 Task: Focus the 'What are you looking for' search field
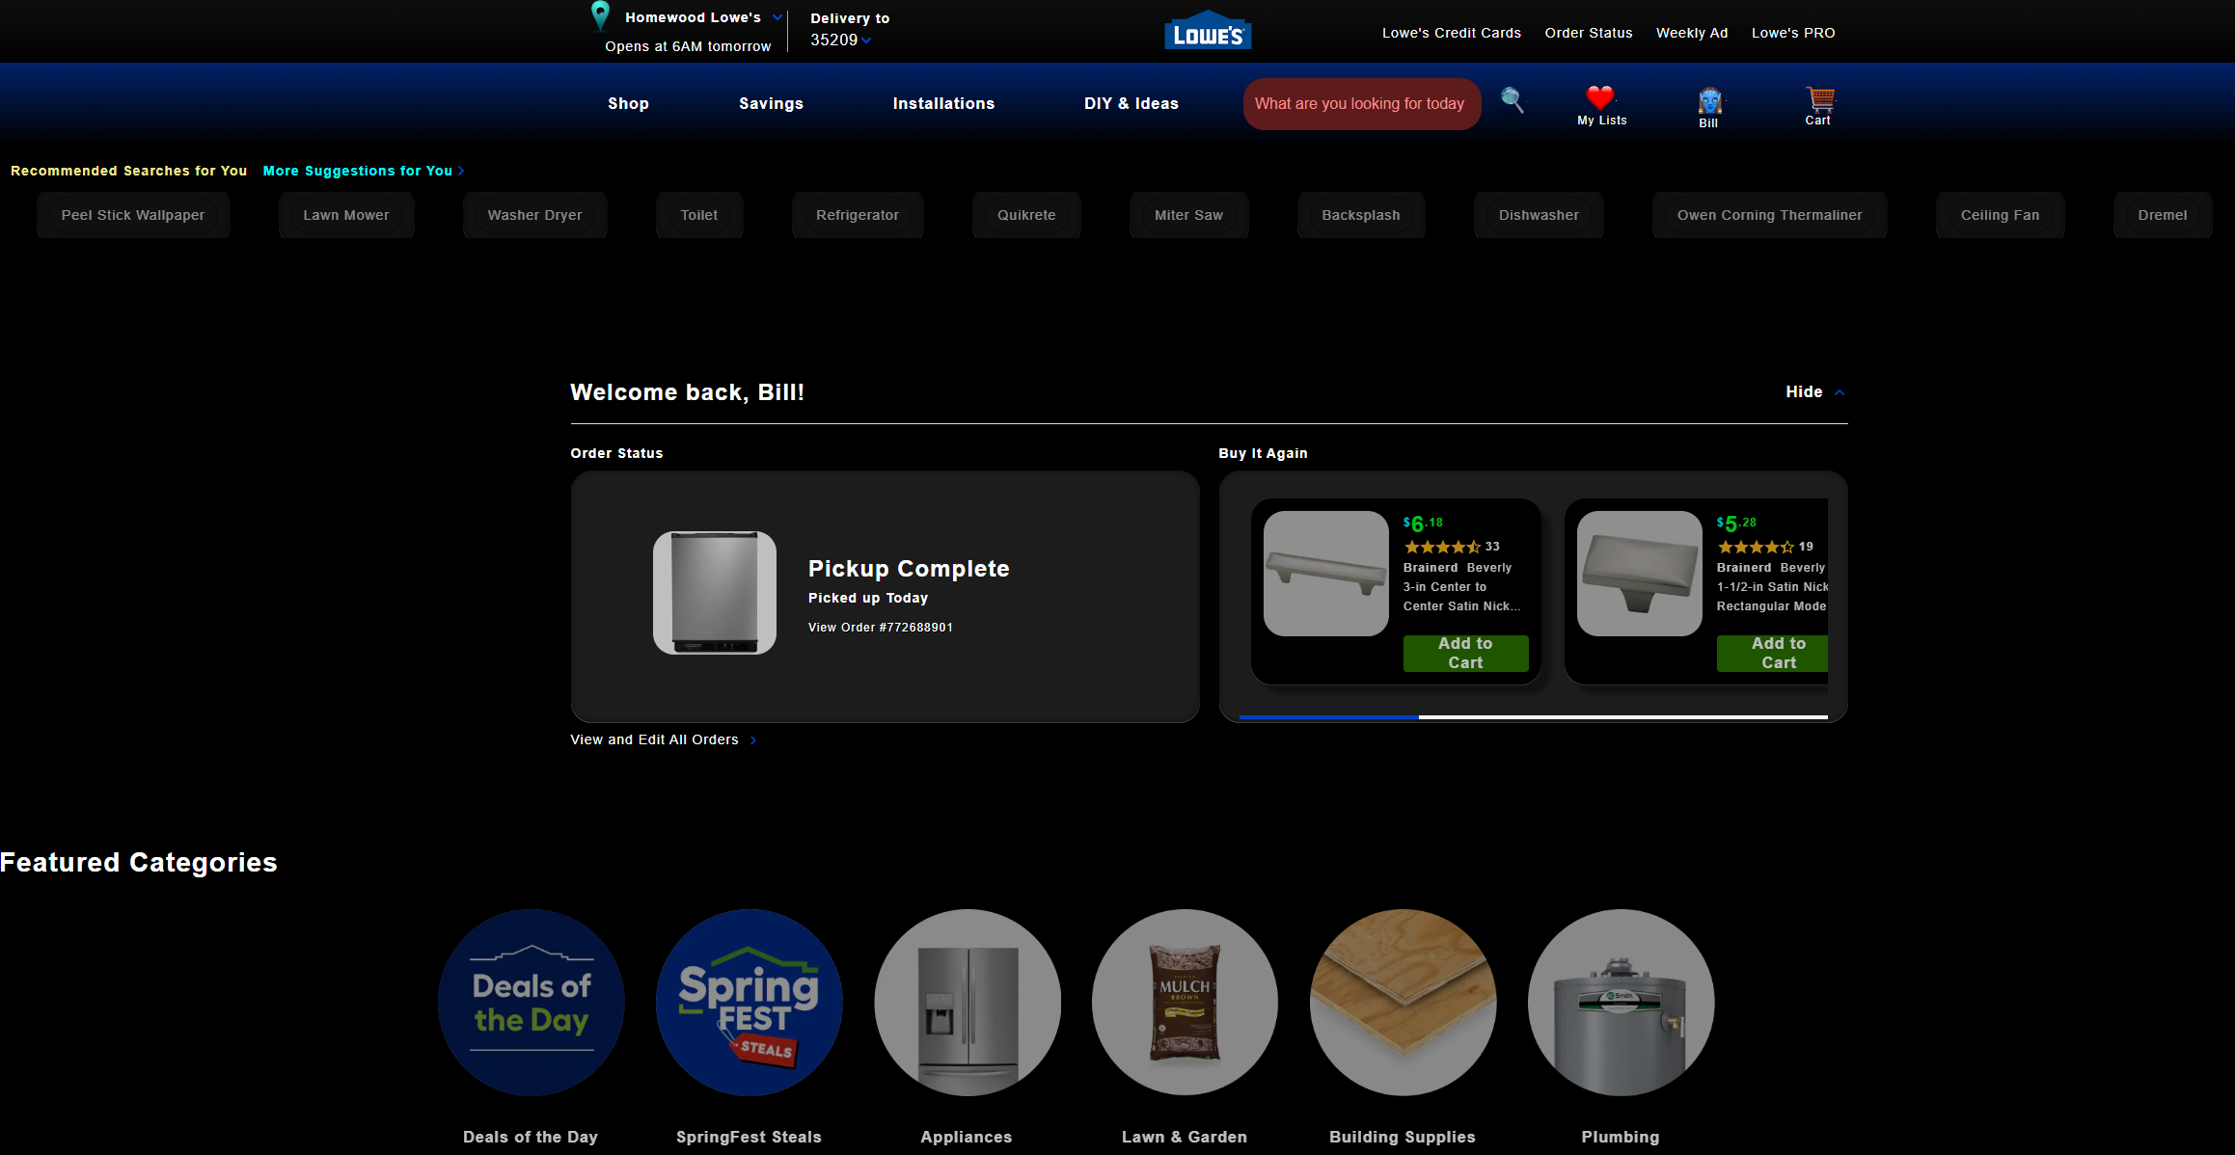(x=1361, y=104)
